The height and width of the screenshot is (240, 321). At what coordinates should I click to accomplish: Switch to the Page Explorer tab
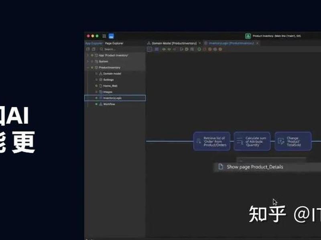[x=114, y=43]
